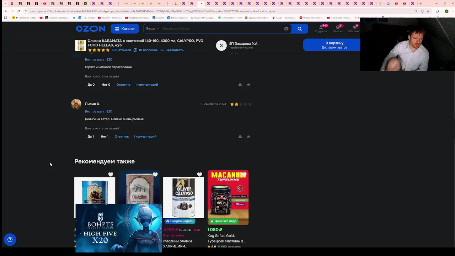Open Избранное favorites icon
The height and width of the screenshot is (256, 455).
click(x=354, y=29)
